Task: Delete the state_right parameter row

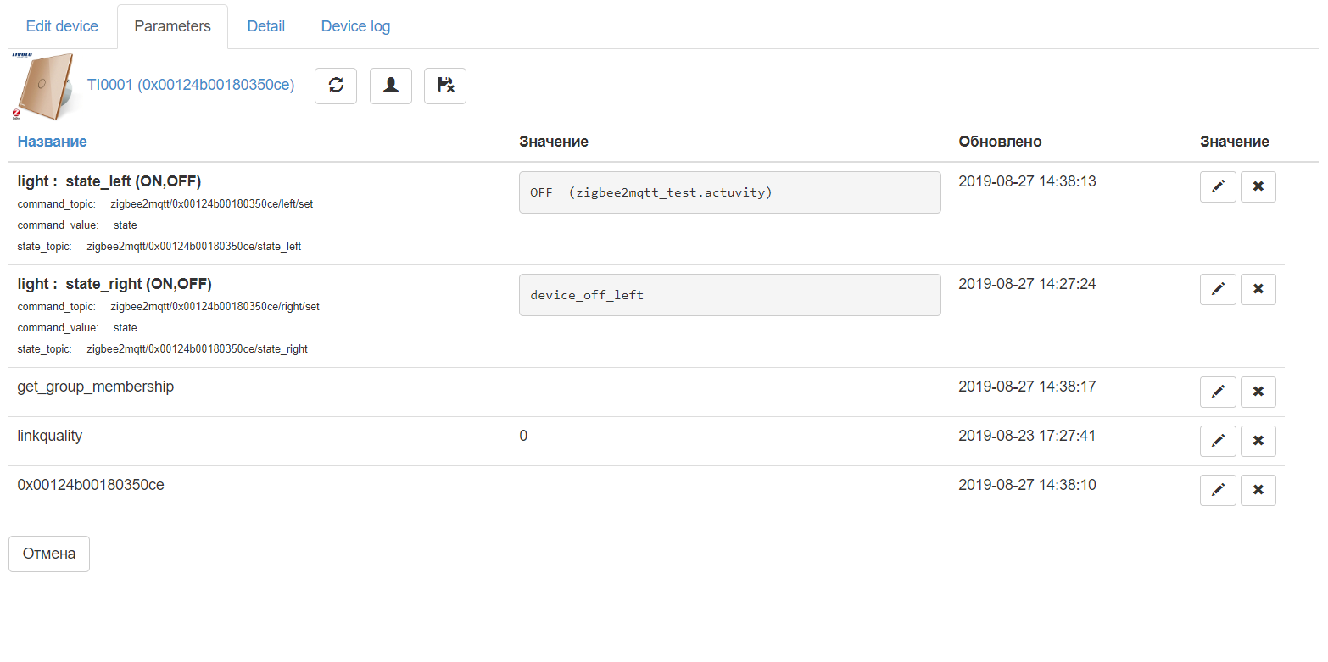Action: [1258, 289]
